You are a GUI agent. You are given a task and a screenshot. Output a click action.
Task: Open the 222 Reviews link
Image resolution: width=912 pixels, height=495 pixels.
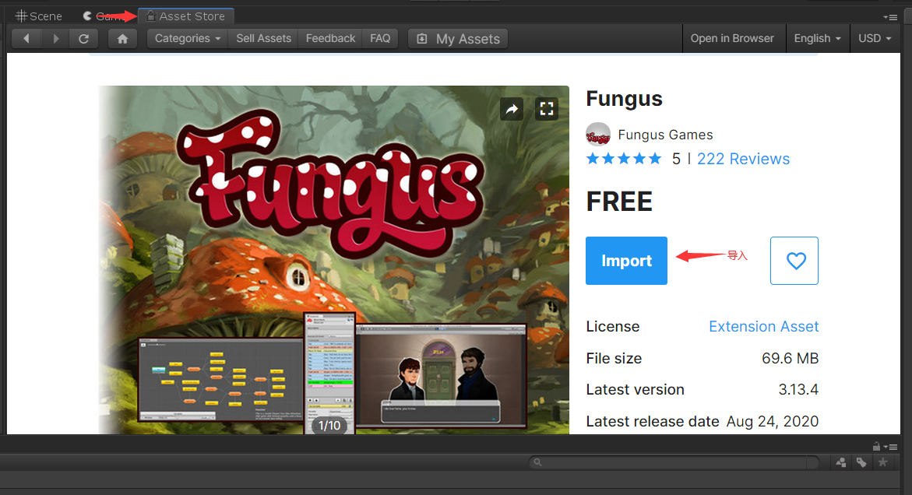pos(743,160)
